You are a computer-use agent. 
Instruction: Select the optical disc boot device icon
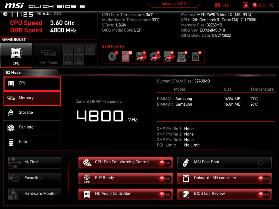pyautogui.click(x=112, y=57)
